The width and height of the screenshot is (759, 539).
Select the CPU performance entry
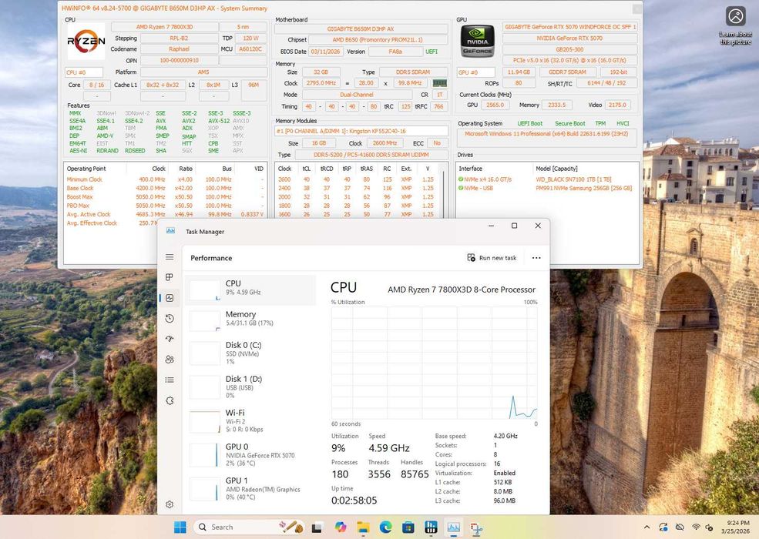(x=250, y=290)
